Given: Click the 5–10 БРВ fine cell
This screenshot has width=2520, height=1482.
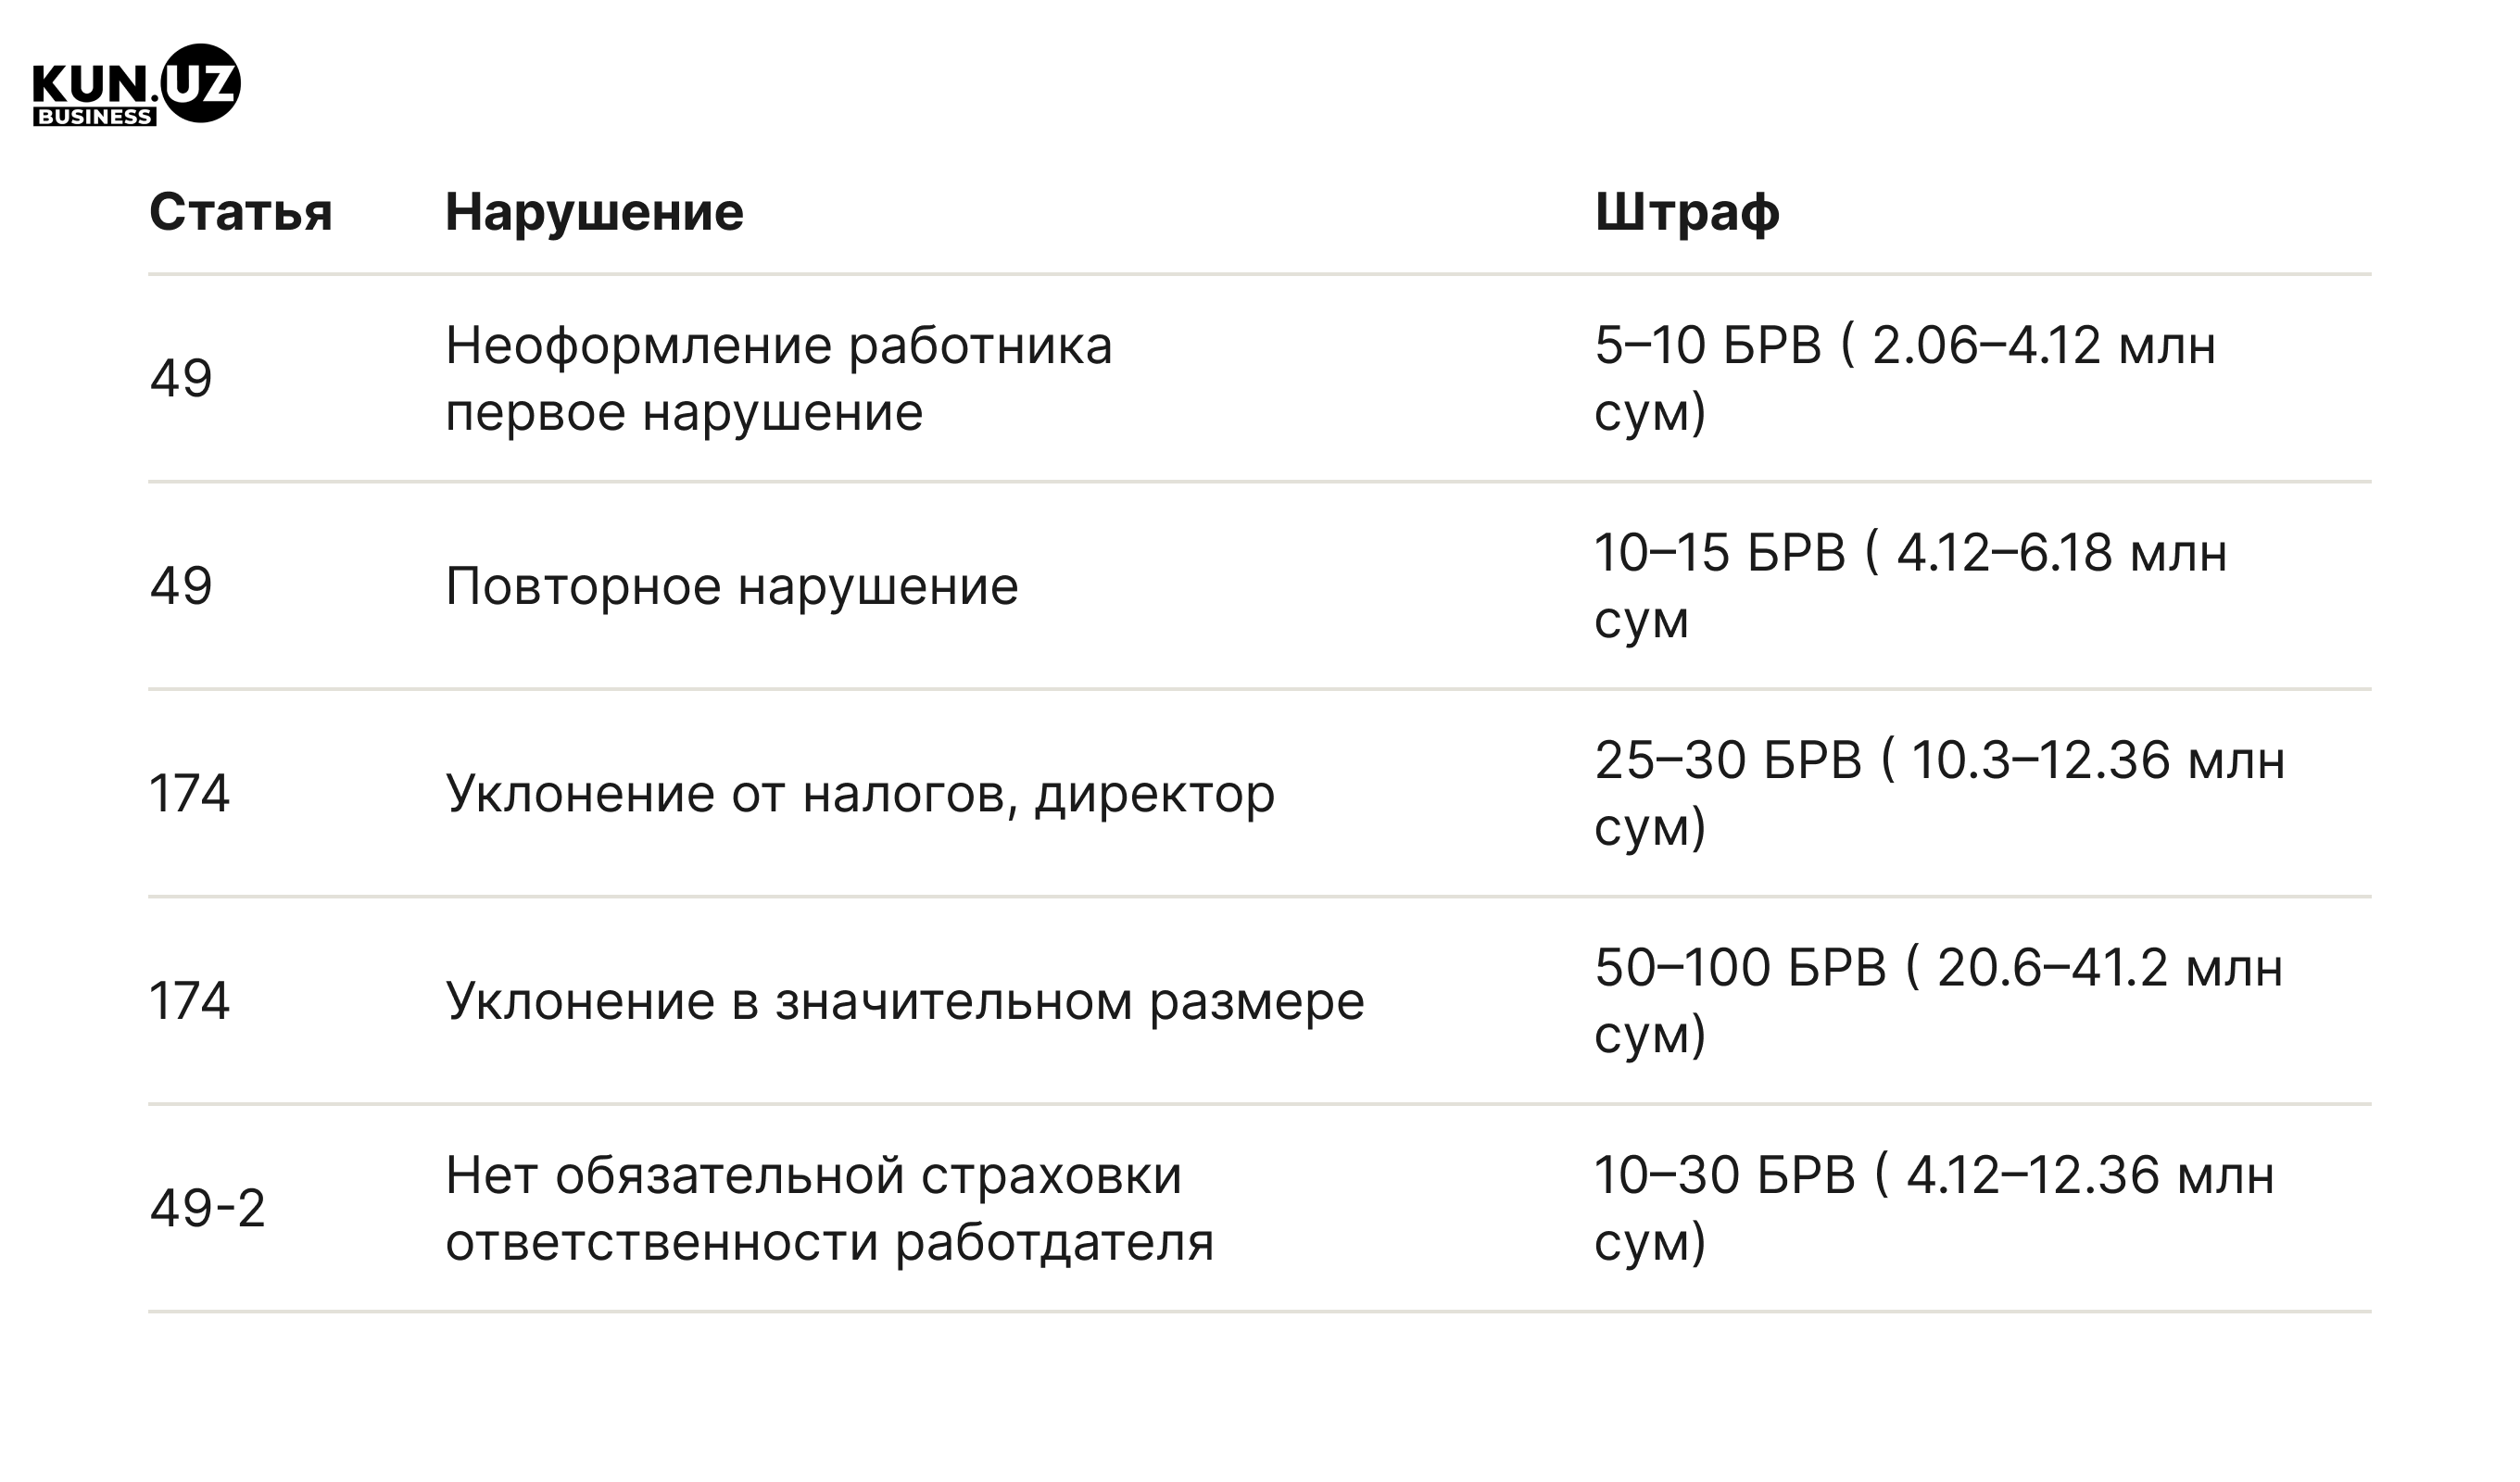Looking at the screenshot, I should coord(1905,378).
